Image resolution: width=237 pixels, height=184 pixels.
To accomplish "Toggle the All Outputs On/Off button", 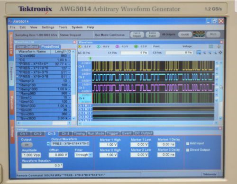I will pos(185,35).
